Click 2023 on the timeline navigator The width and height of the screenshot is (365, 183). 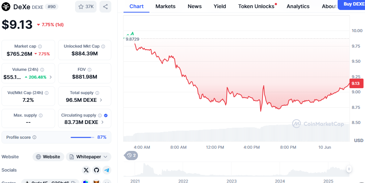[231, 181]
